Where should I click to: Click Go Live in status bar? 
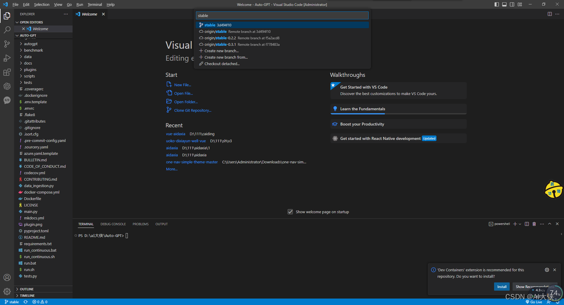[534, 302]
